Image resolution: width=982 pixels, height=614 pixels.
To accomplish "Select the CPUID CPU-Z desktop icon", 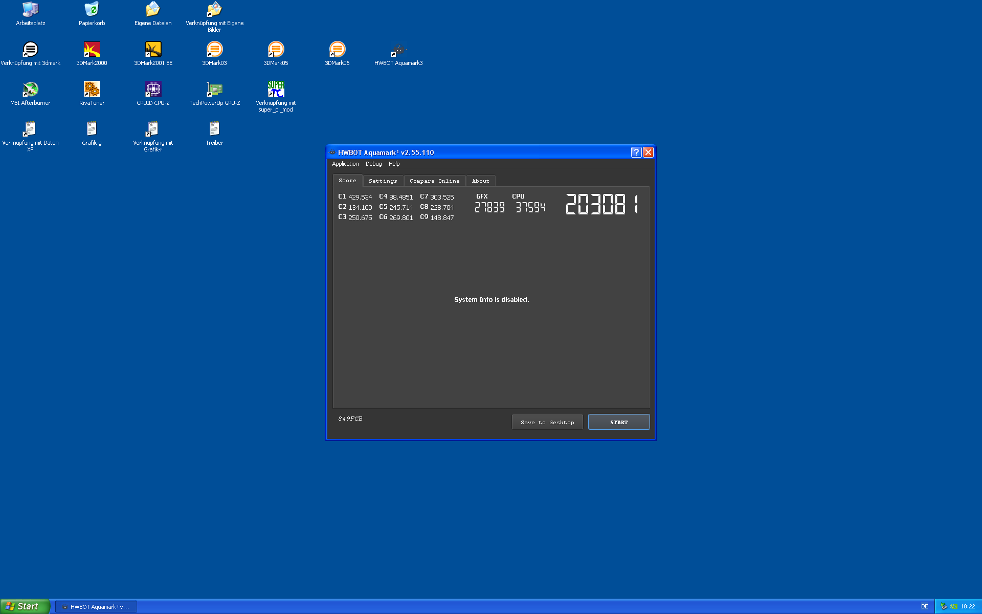I will (x=153, y=94).
